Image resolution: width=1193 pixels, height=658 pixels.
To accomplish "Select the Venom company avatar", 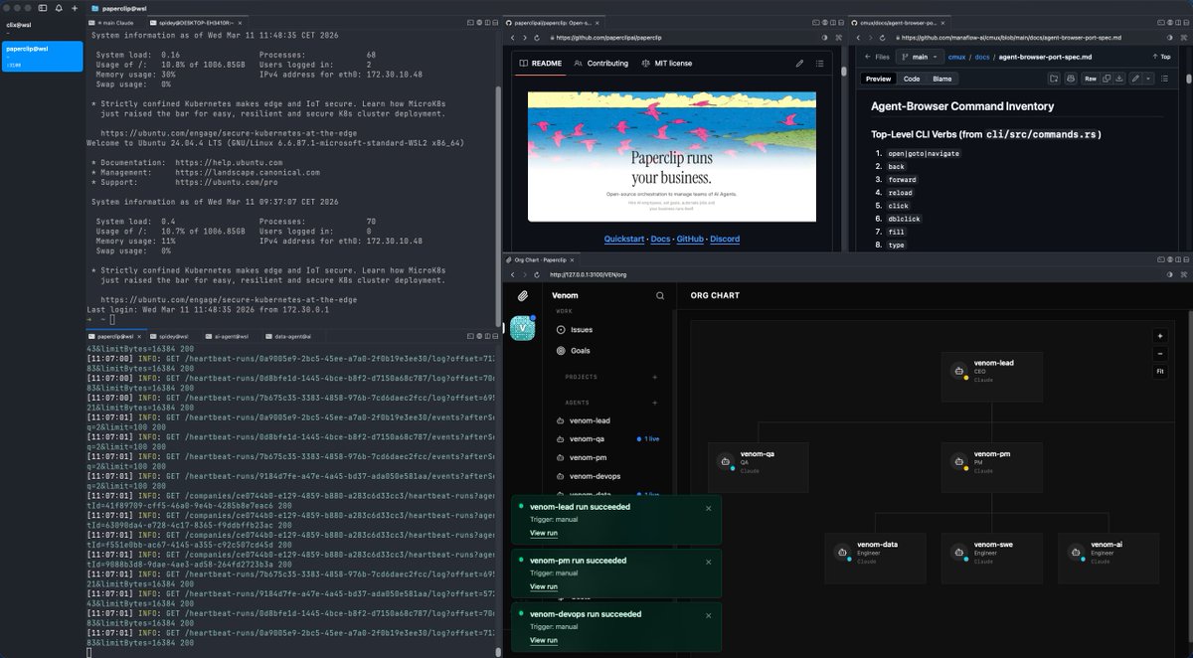I will pyautogui.click(x=523, y=328).
